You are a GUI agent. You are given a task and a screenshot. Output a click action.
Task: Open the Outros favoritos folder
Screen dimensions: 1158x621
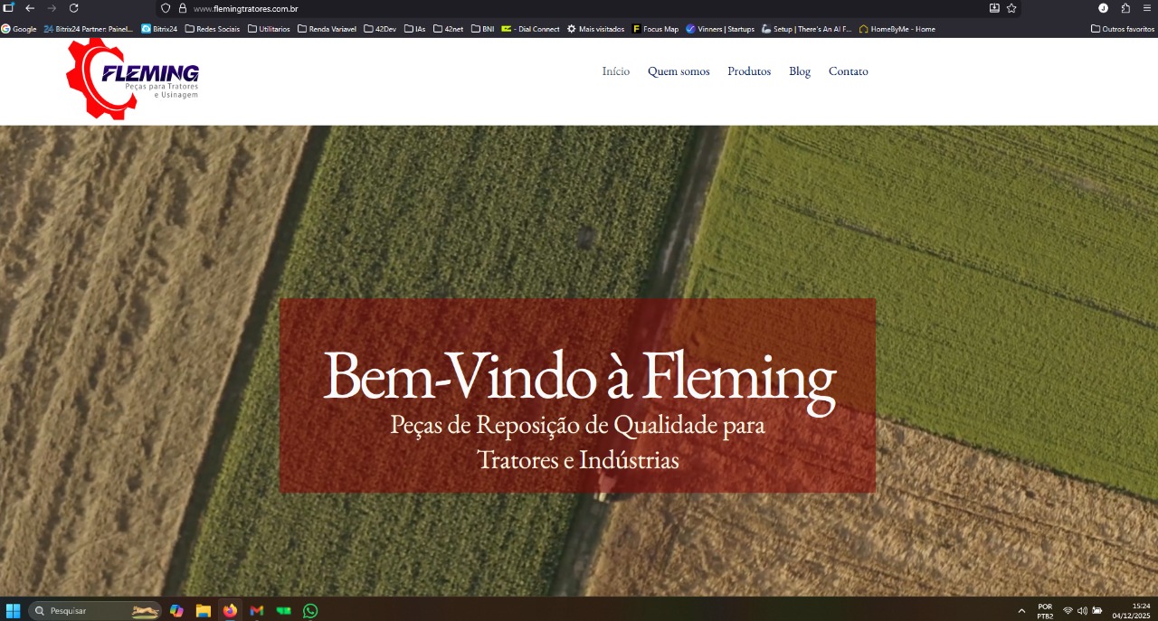[1122, 29]
